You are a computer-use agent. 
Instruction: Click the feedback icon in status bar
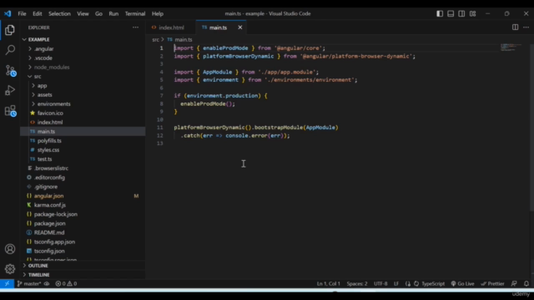(514, 283)
